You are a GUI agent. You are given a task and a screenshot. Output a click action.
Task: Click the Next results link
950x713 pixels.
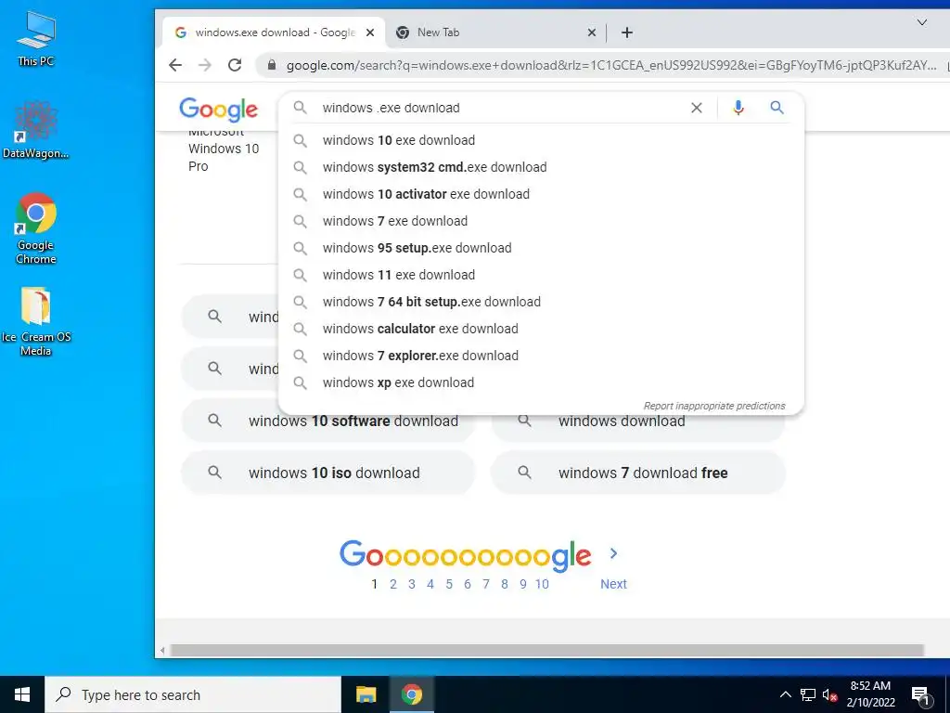coord(613,584)
